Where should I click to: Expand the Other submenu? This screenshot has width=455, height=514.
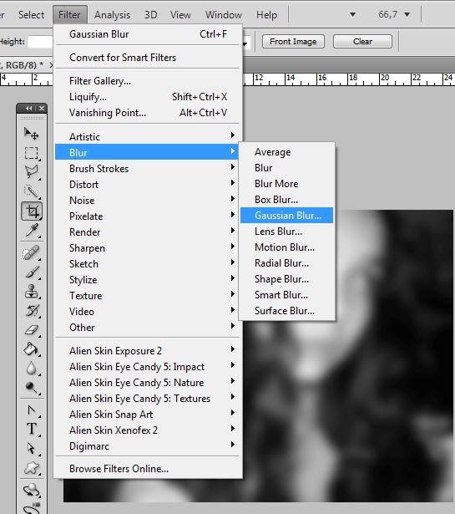pyautogui.click(x=148, y=327)
